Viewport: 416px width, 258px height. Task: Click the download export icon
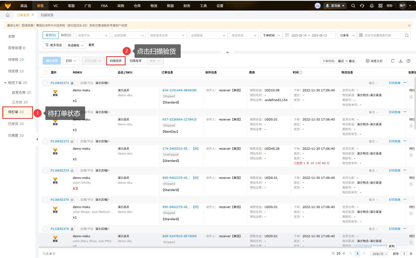401,61
